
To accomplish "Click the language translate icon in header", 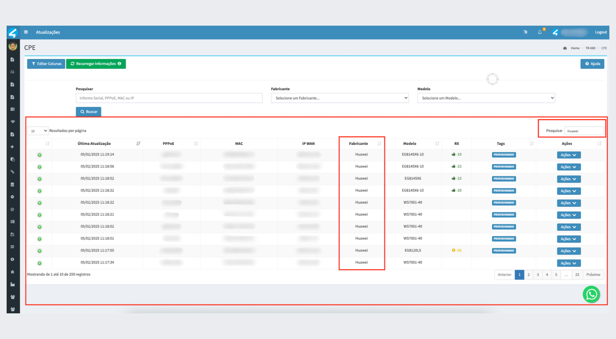I will (525, 32).
